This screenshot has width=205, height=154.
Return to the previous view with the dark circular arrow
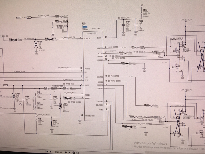74,153
